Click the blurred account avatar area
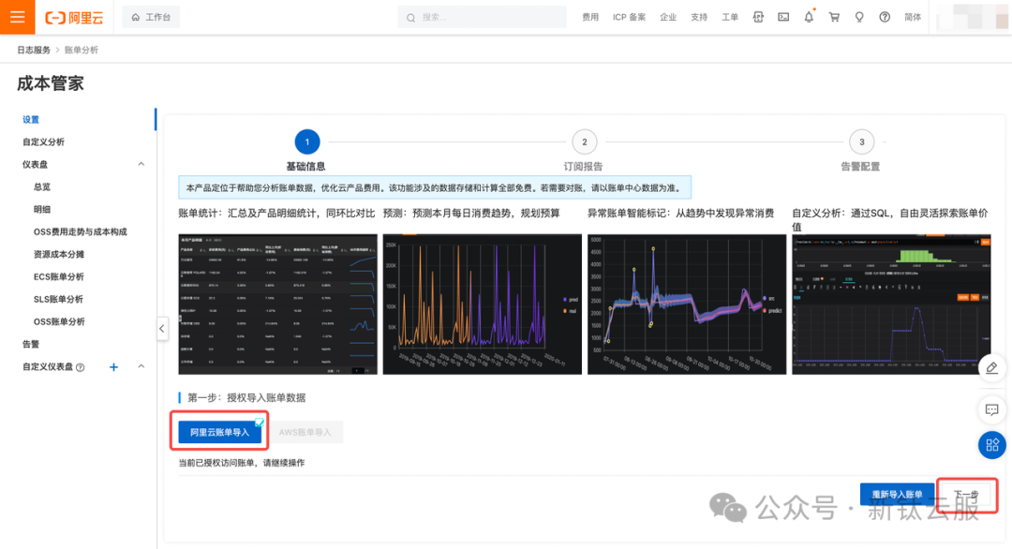Viewport: 1012px width, 549px height. (x=974, y=18)
